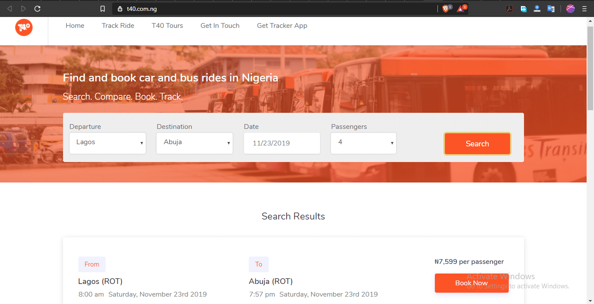Go forward to the next page

coord(23,9)
